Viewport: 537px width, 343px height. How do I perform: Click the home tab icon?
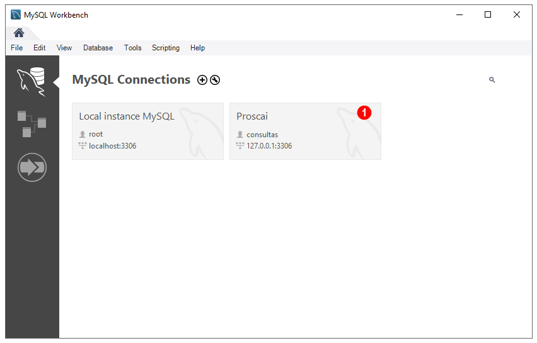click(19, 33)
